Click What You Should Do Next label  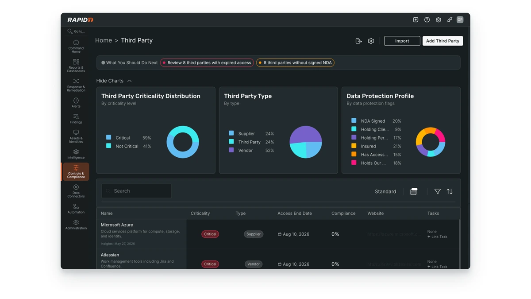coord(132,63)
